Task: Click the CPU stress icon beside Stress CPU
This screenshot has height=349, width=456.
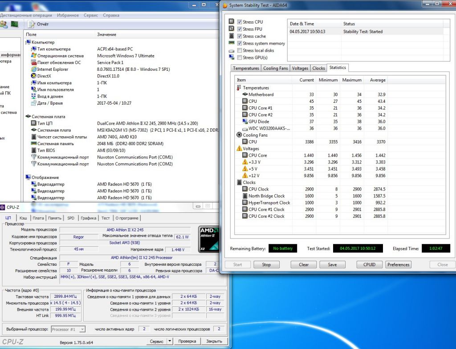Action: coord(232,21)
